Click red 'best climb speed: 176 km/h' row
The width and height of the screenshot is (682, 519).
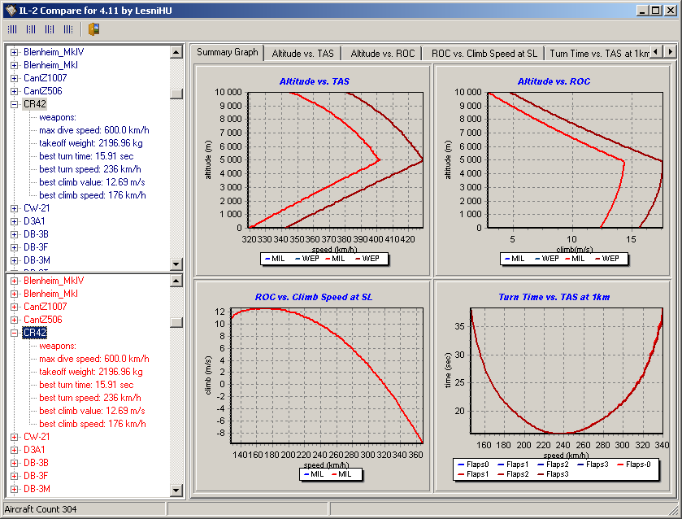point(92,424)
